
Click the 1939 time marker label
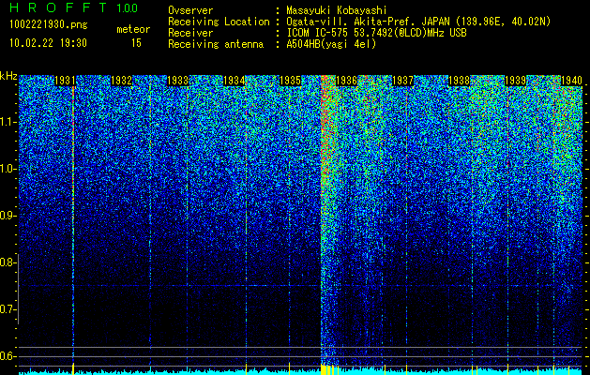pos(515,81)
